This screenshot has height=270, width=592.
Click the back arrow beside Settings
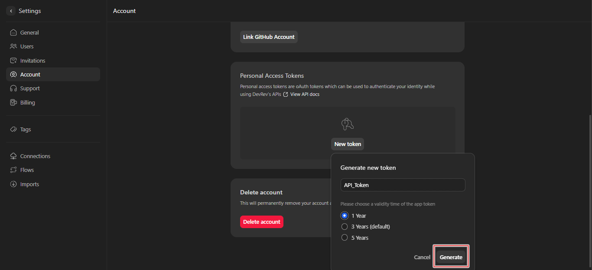[11, 11]
